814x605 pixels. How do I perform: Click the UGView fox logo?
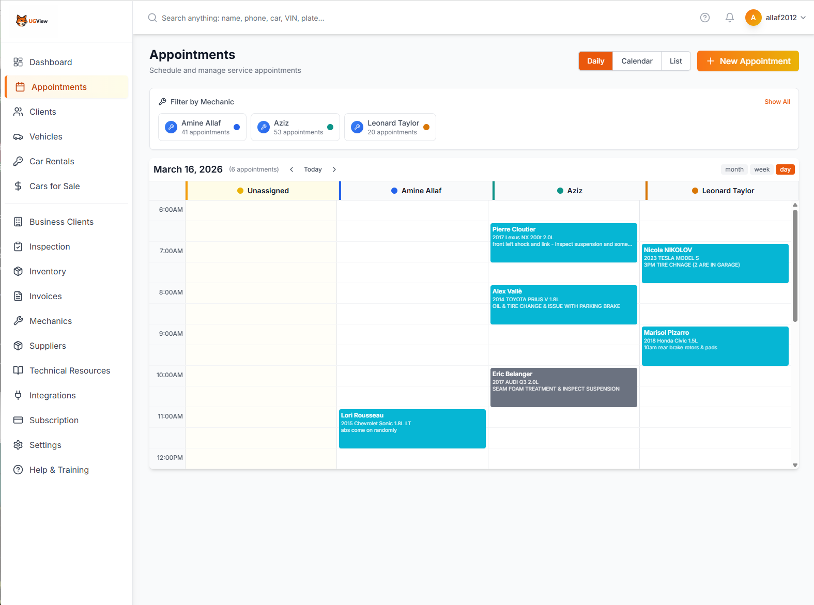[32, 21]
